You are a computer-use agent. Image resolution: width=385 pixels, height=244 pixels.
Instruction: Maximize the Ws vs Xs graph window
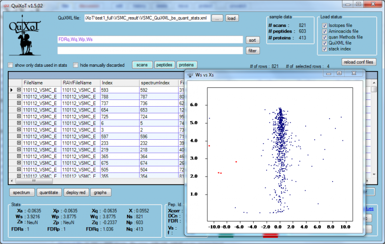339,73
